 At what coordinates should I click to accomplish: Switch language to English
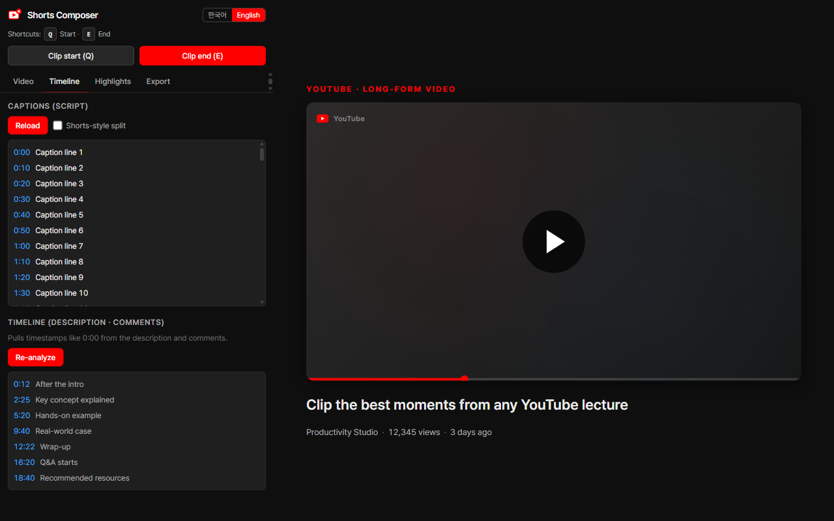[x=248, y=15]
